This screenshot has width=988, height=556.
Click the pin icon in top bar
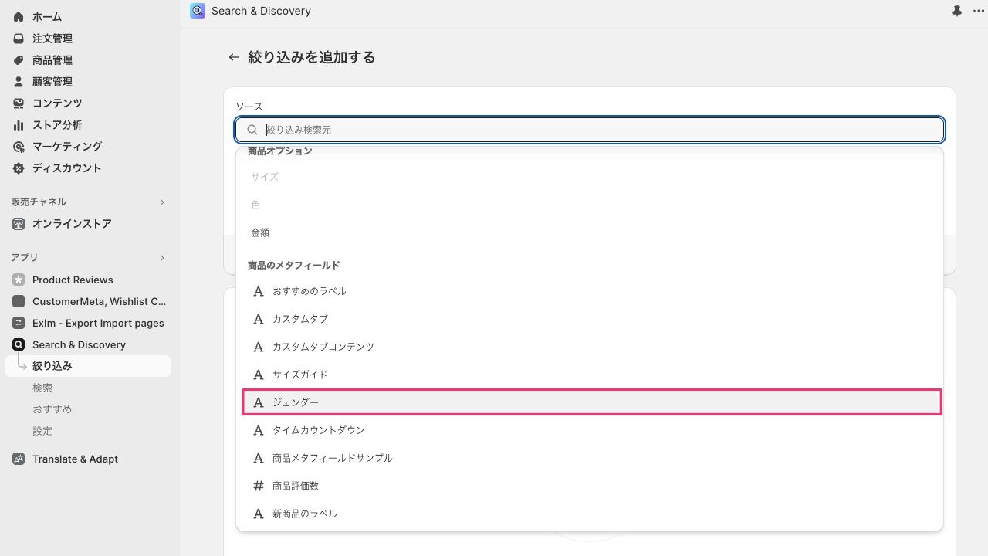pyautogui.click(x=957, y=11)
